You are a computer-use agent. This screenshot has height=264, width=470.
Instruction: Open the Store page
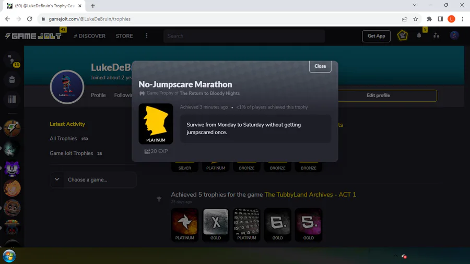click(x=124, y=36)
